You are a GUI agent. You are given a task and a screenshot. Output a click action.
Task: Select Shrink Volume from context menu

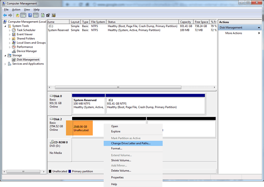click(121, 160)
